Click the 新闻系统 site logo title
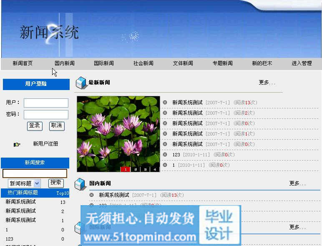This screenshot has height=246, width=322. [x=49, y=33]
